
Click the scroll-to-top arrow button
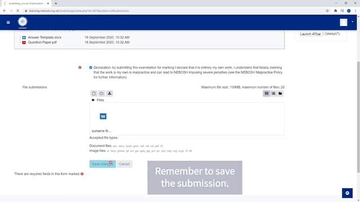tap(347, 193)
